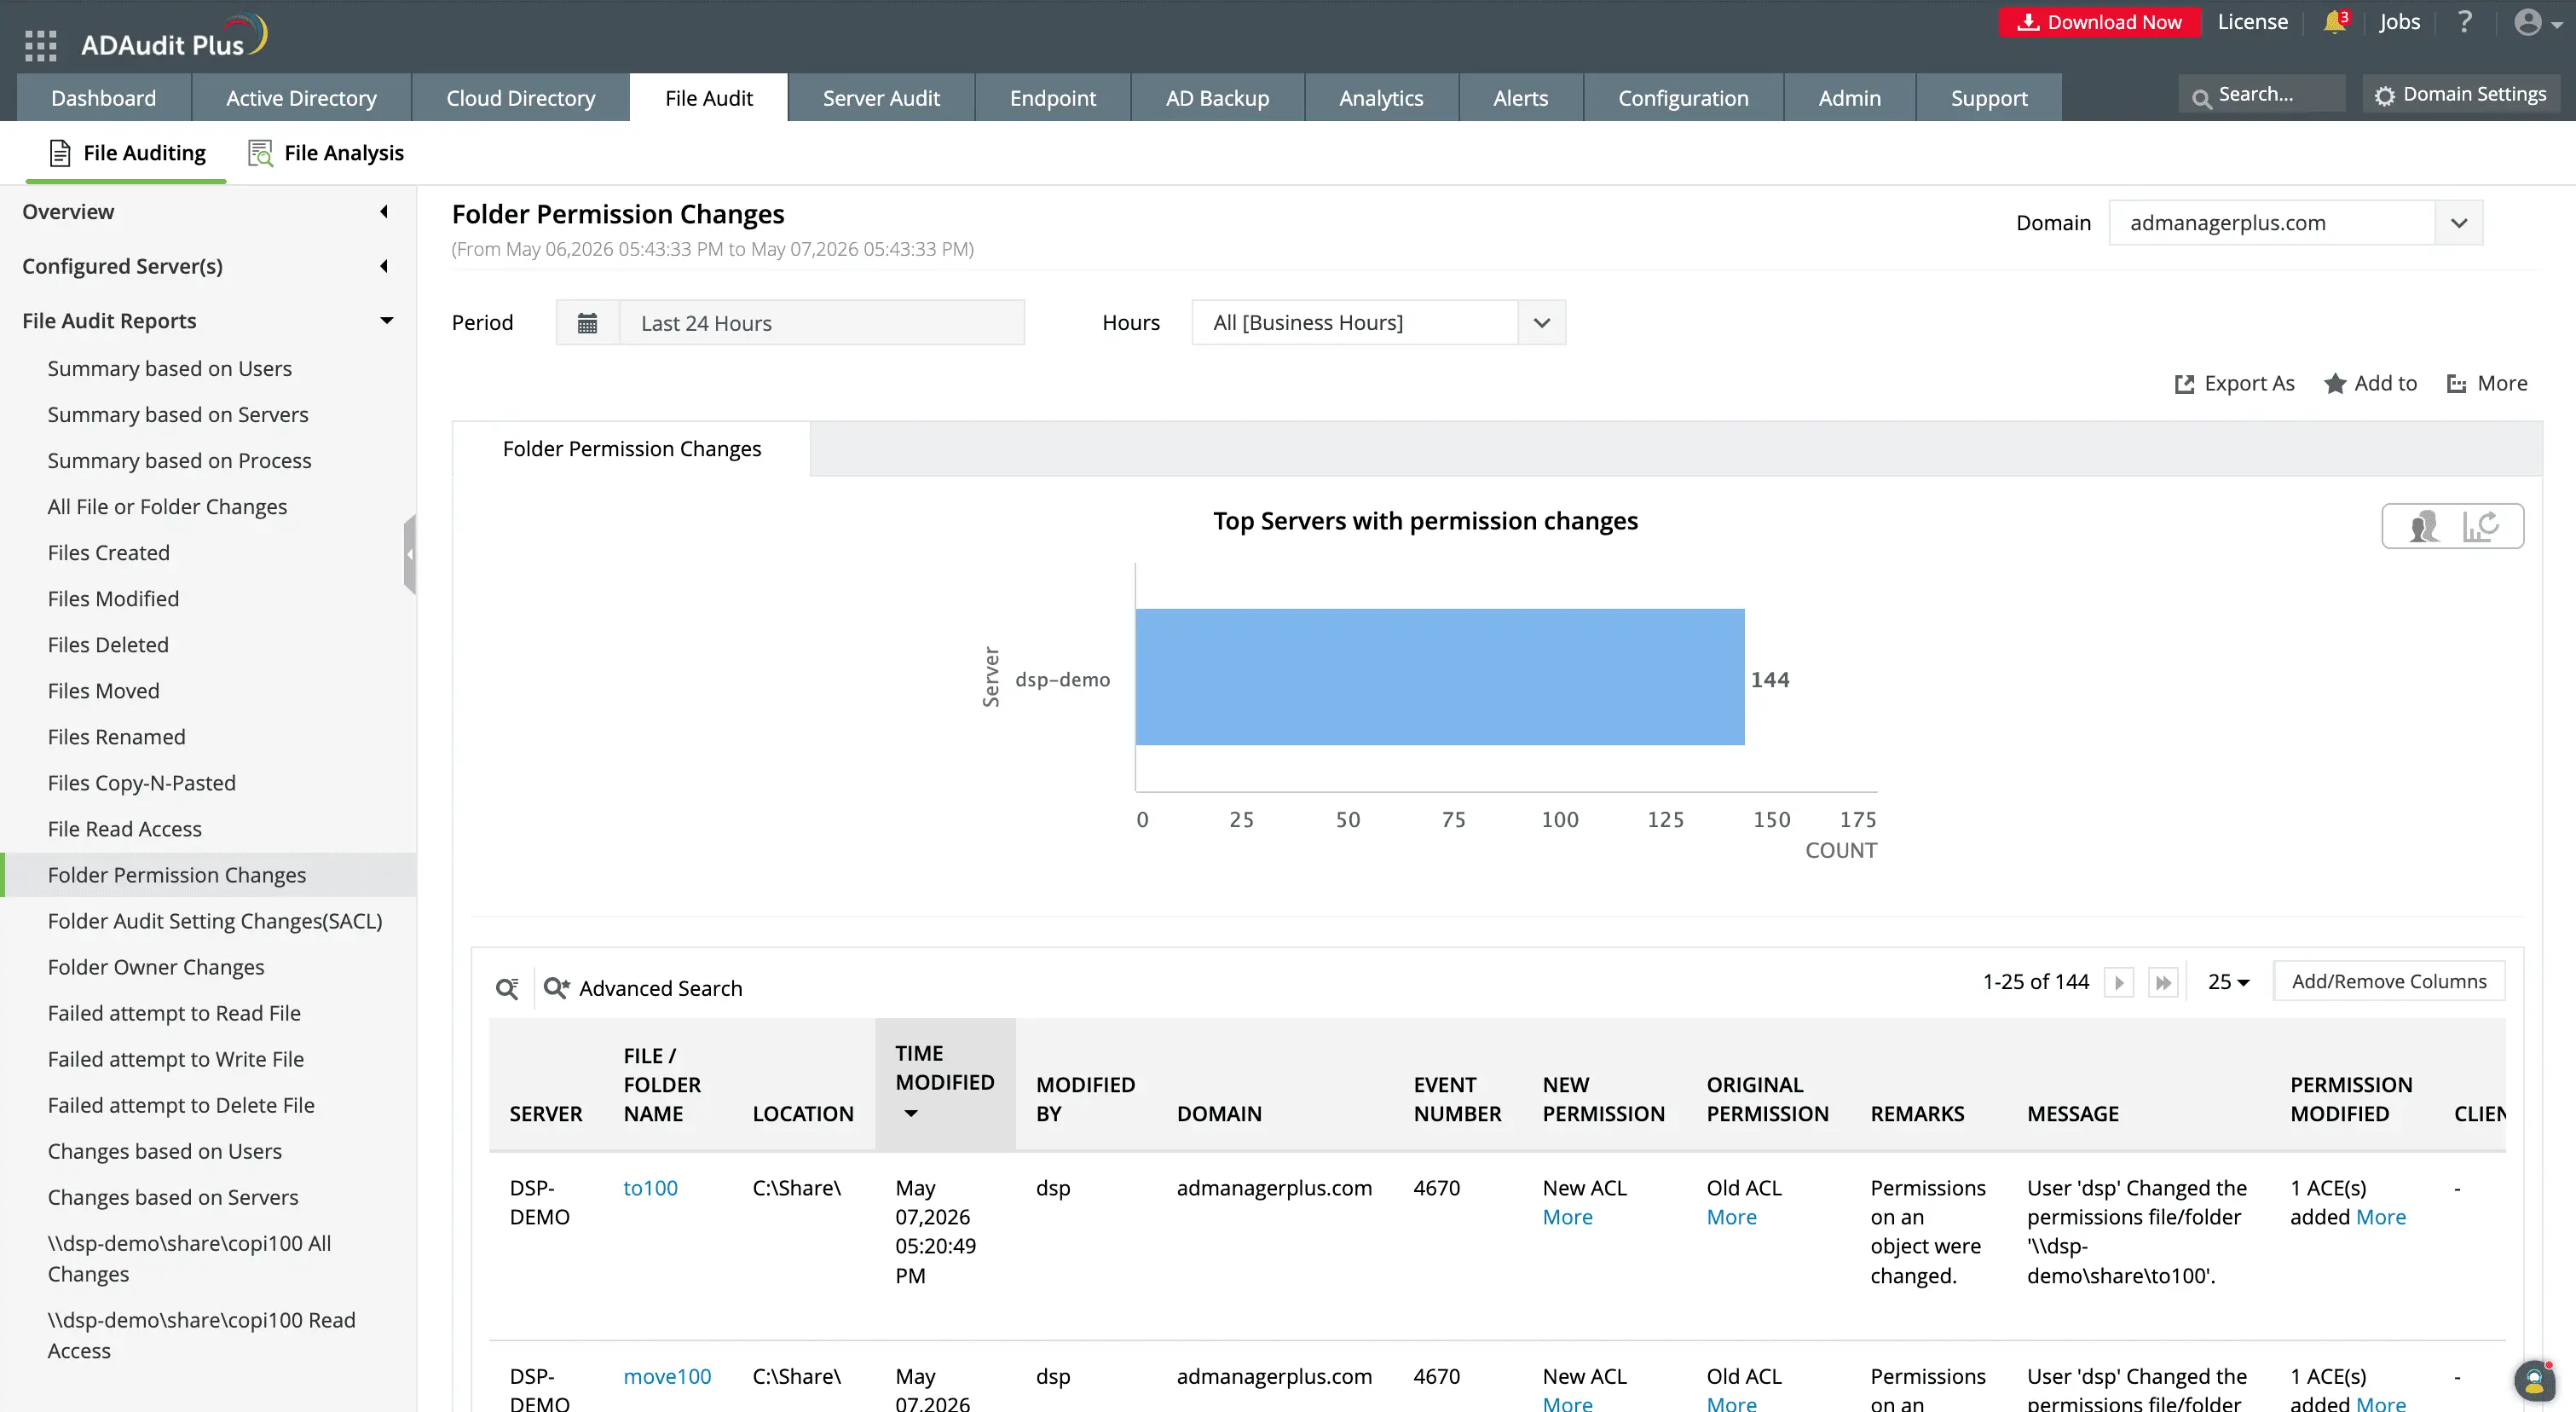Click Add/Remove Columns button
Screen dimensions: 2576x1412
click(x=2389, y=982)
